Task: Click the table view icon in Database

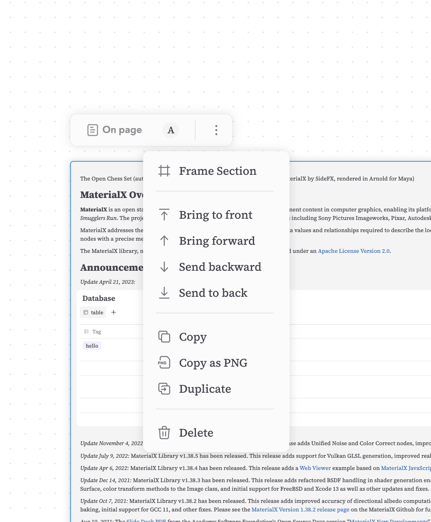Action: (87, 312)
